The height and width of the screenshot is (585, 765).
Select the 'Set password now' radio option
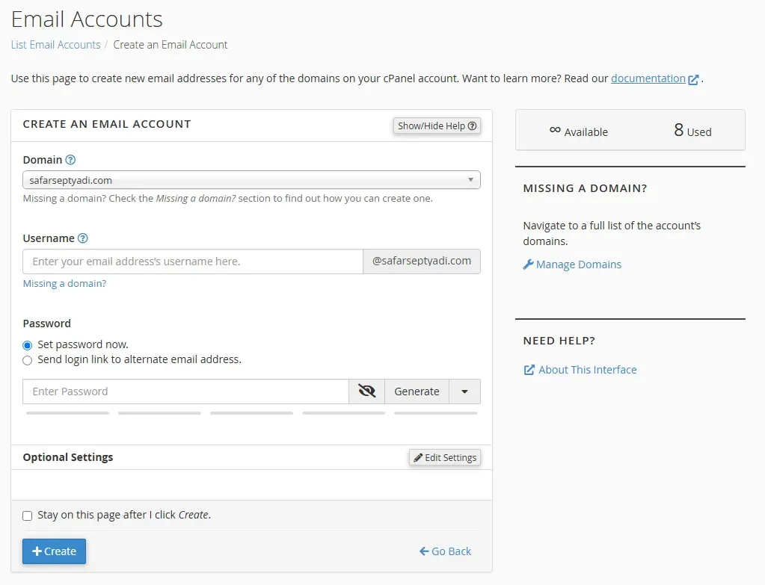pyautogui.click(x=28, y=345)
